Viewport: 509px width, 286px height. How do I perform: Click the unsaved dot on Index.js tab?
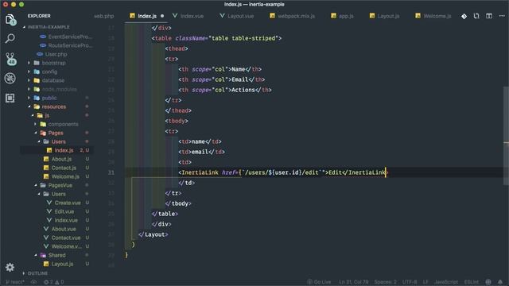(x=162, y=16)
